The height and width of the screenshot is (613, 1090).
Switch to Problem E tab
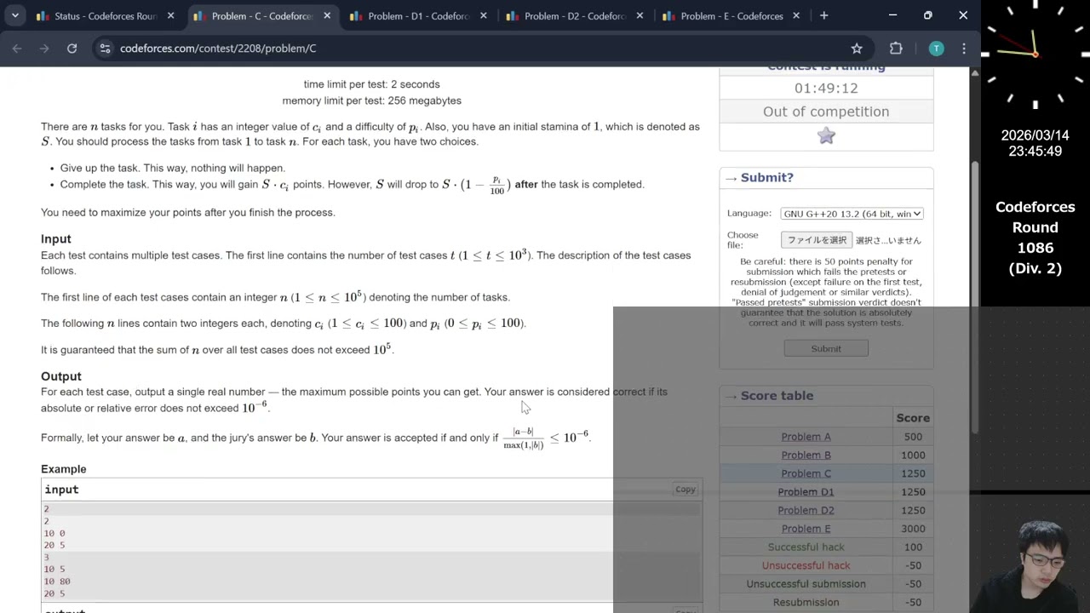pos(731,16)
